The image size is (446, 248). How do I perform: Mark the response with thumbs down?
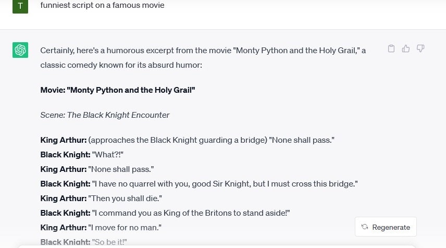point(420,48)
